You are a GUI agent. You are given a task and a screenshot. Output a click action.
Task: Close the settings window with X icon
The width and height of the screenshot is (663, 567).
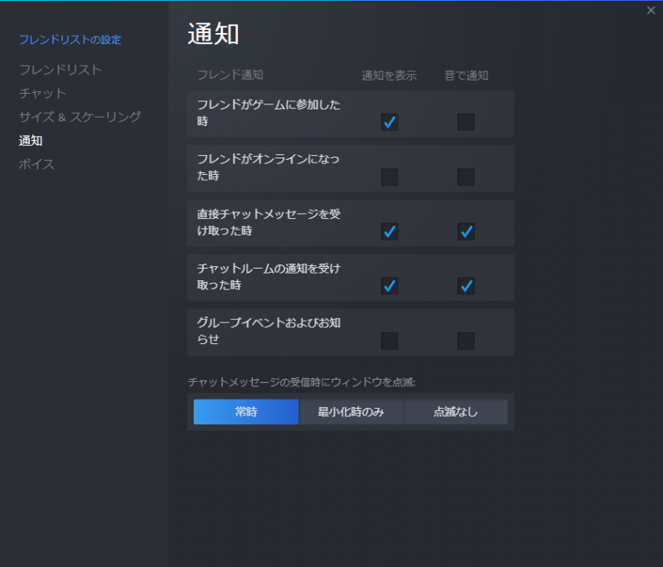[x=651, y=11]
